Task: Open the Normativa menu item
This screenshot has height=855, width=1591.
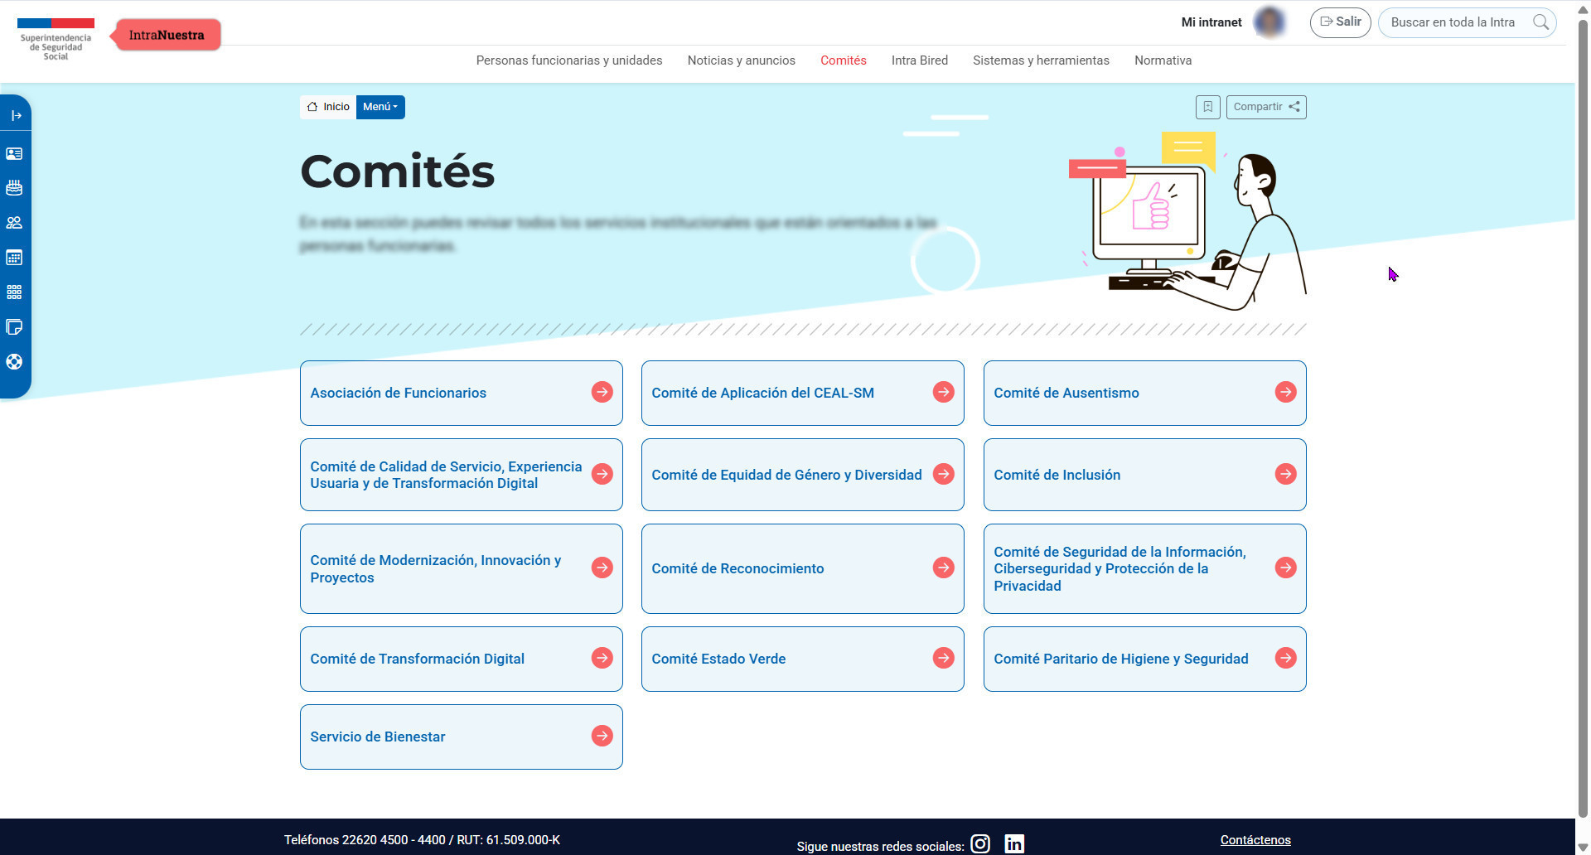Action: (x=1163, y=60)
